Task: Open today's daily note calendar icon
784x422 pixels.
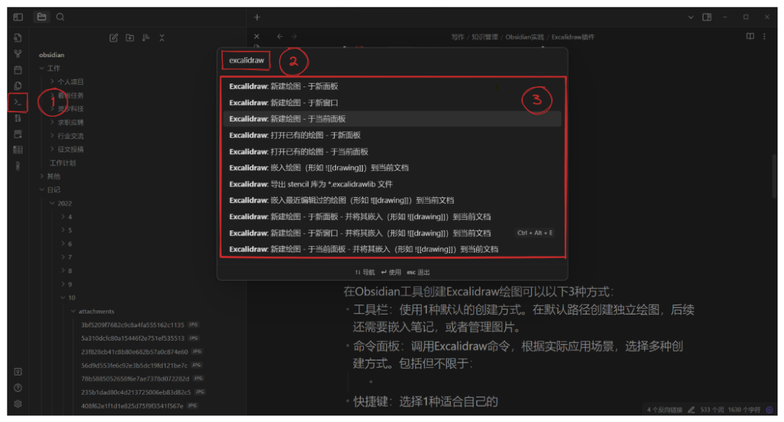Action: point(18,70)
